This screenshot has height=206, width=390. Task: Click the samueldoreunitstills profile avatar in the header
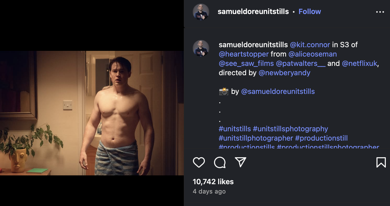[x=201, y=11]
